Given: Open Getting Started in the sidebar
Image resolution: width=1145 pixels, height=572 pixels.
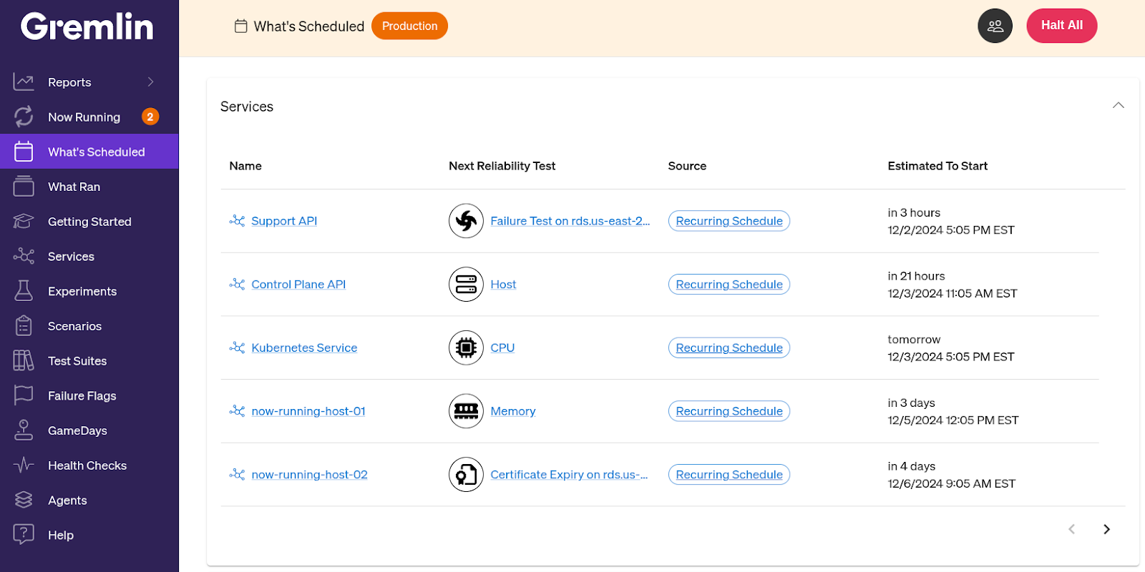Looking at the screenshot, I should 89,222.
